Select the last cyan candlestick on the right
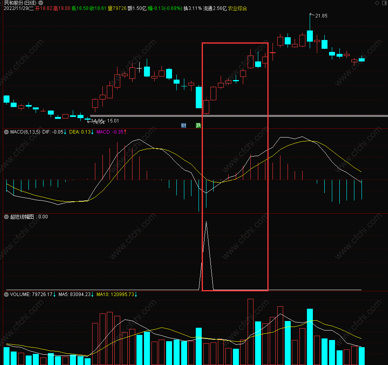388x365 pixels. coord(362,59)
